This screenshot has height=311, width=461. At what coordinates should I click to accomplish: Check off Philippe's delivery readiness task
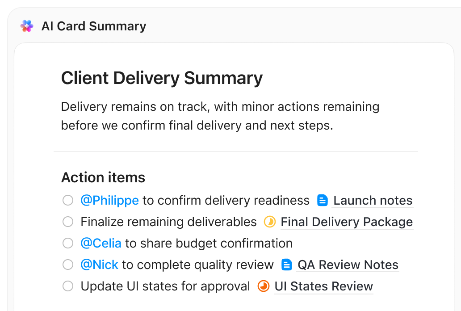[x=67, y=200]
